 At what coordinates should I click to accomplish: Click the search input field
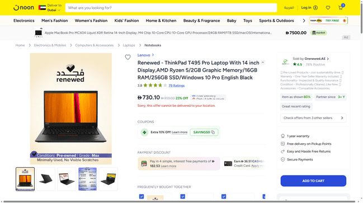(x=171, y=8)
